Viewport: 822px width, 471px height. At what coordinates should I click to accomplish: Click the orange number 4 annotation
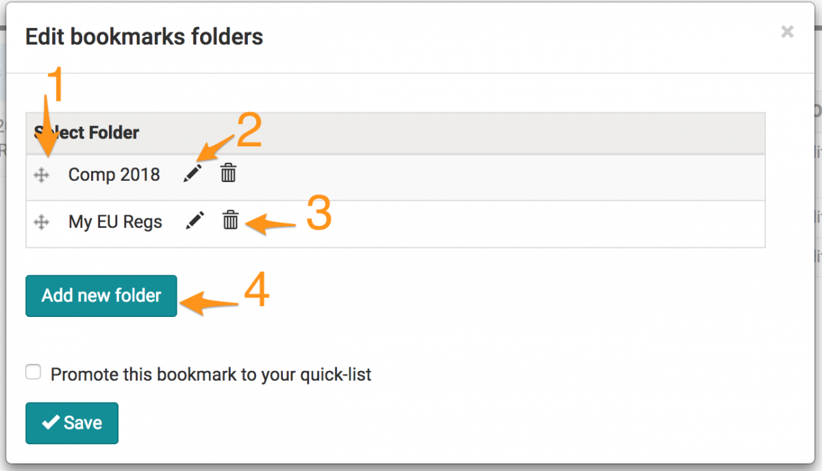click(x=256, y=293)
